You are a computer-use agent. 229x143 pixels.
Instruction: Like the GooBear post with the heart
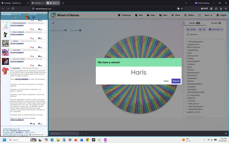31,48
